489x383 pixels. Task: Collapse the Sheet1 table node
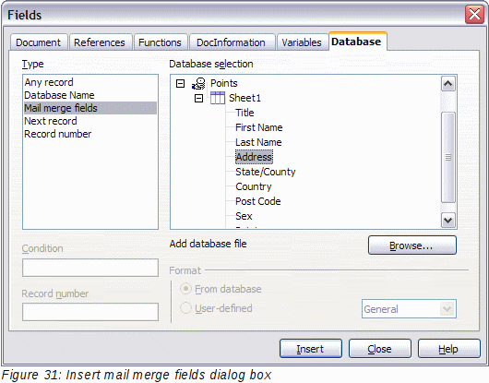198,98
